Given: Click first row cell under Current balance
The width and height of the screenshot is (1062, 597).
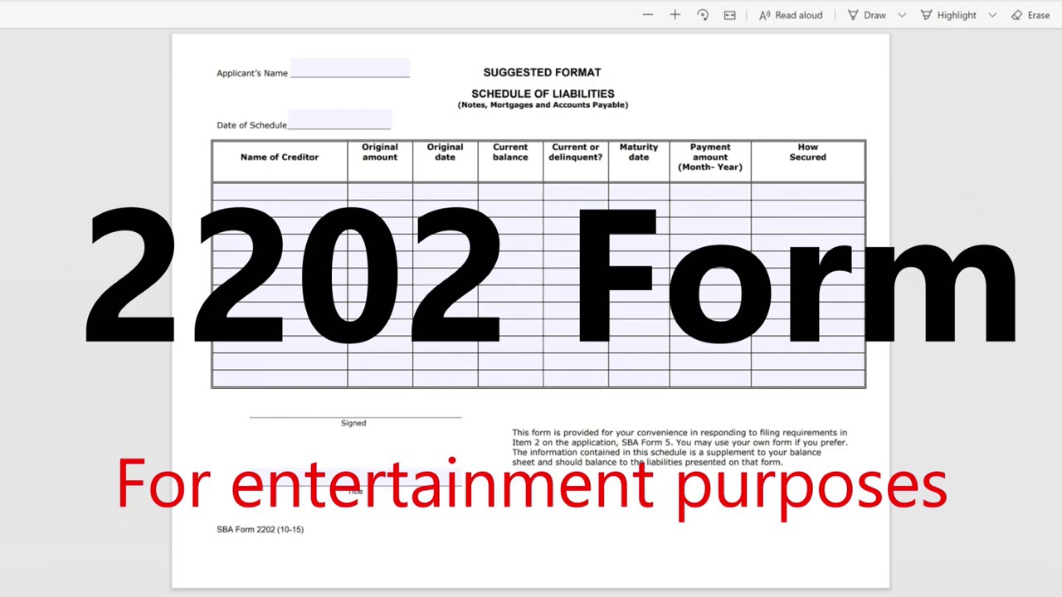Looking at the screenshot, I should coord(510,192).
